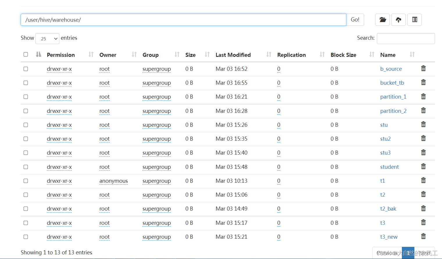Sort by the Permission column arrows
The width and height of the screenshot is (442, 259).
[91, 55]
